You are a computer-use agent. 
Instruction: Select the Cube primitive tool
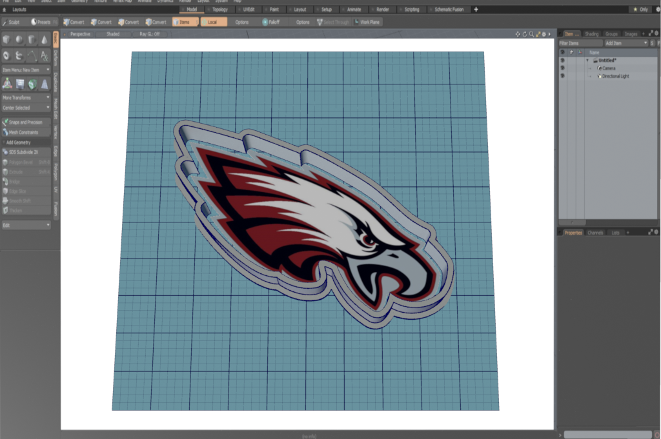(7, 40)
